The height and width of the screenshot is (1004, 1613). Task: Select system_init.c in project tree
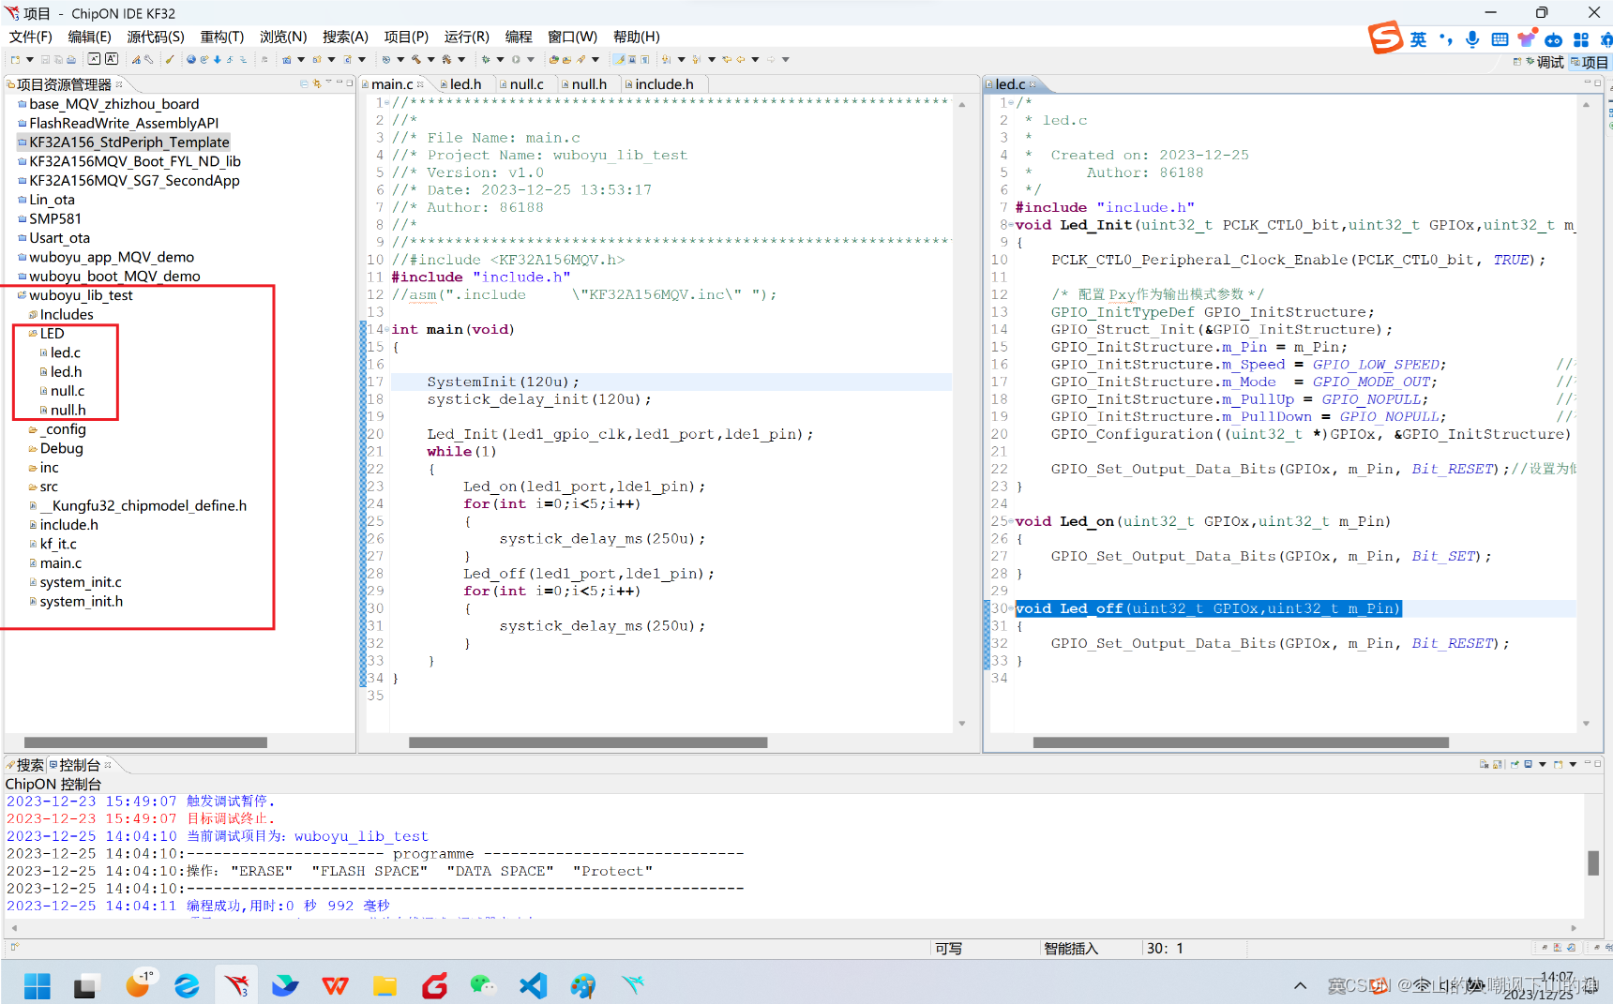pyautogui.click(x=81, y=582)
